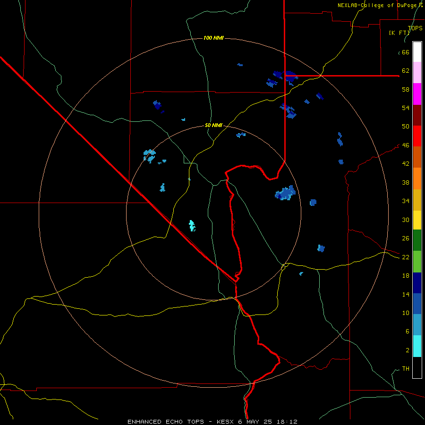Click the navy echo on the thick horizontal red line
This screenshot has width=425, height=425.
290,76
